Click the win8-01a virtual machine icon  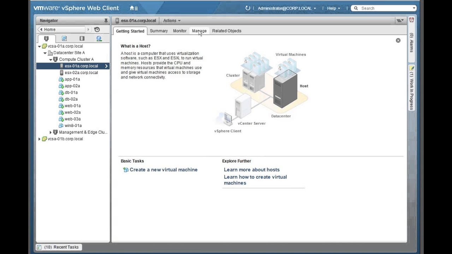click(61, 126)
